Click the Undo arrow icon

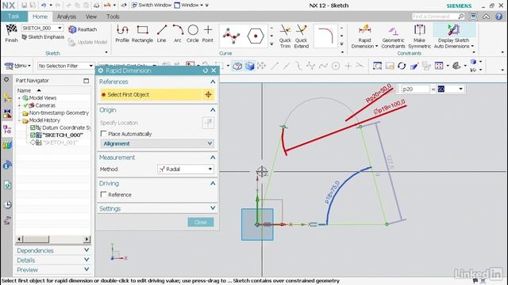coord(44,6)
